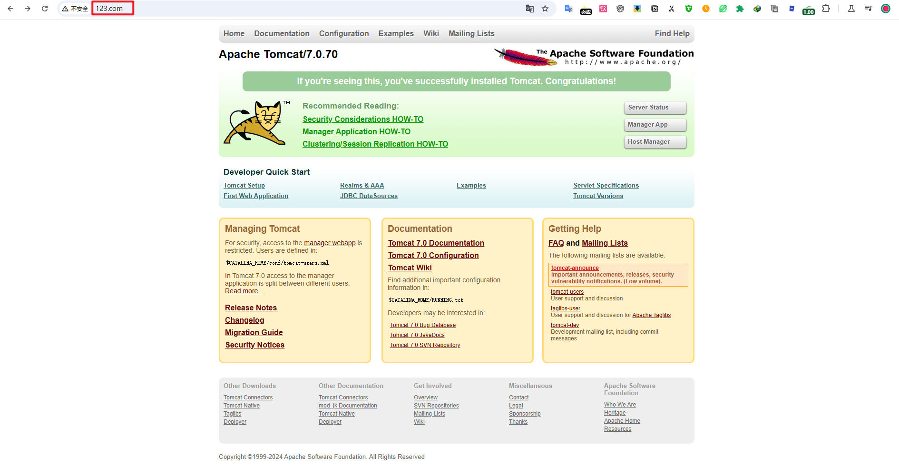Open the Apache Home footer link

(622, 421)
